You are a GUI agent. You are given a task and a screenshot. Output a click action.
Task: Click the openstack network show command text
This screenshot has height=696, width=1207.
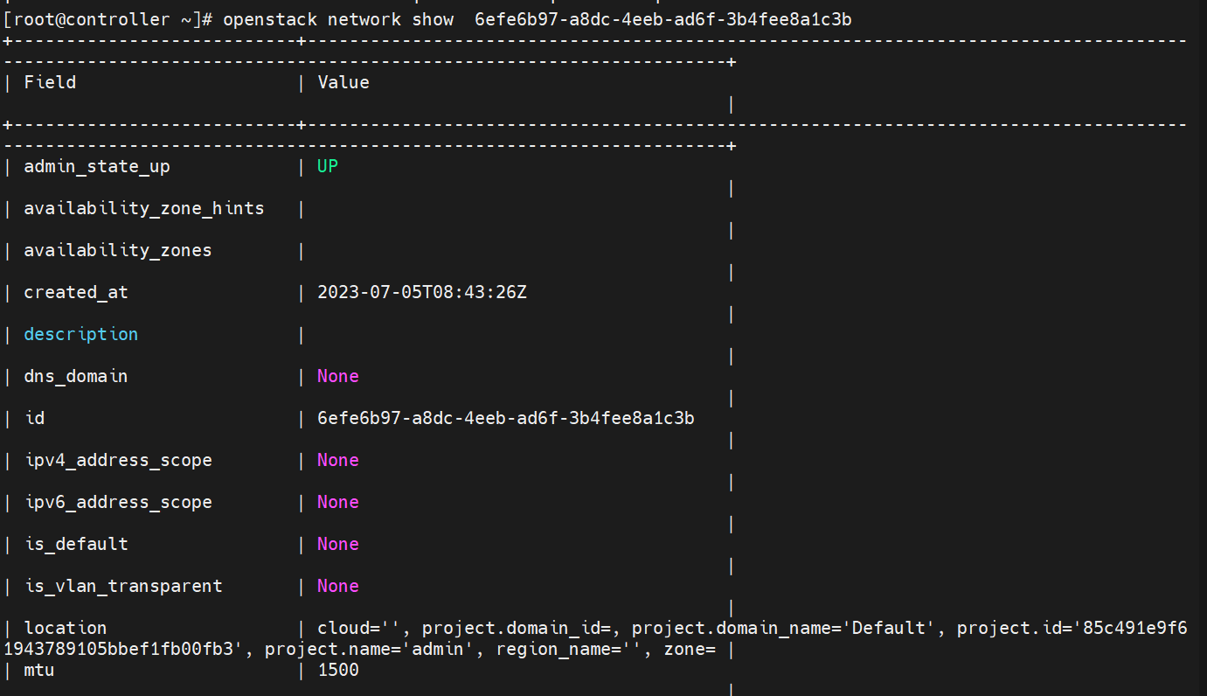[x=338, y=19]
